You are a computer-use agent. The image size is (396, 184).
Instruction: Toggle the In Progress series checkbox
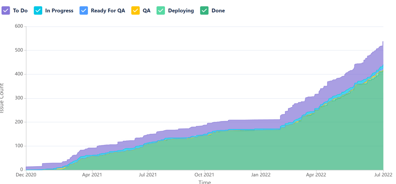(38, 11)
